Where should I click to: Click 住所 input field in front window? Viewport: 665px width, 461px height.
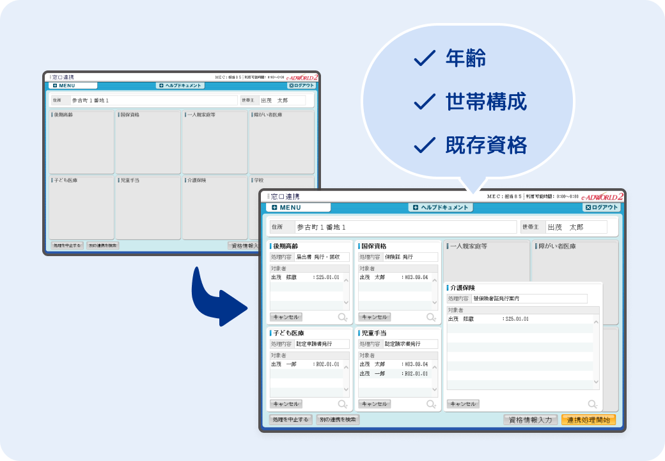click(x=405, y=227)
